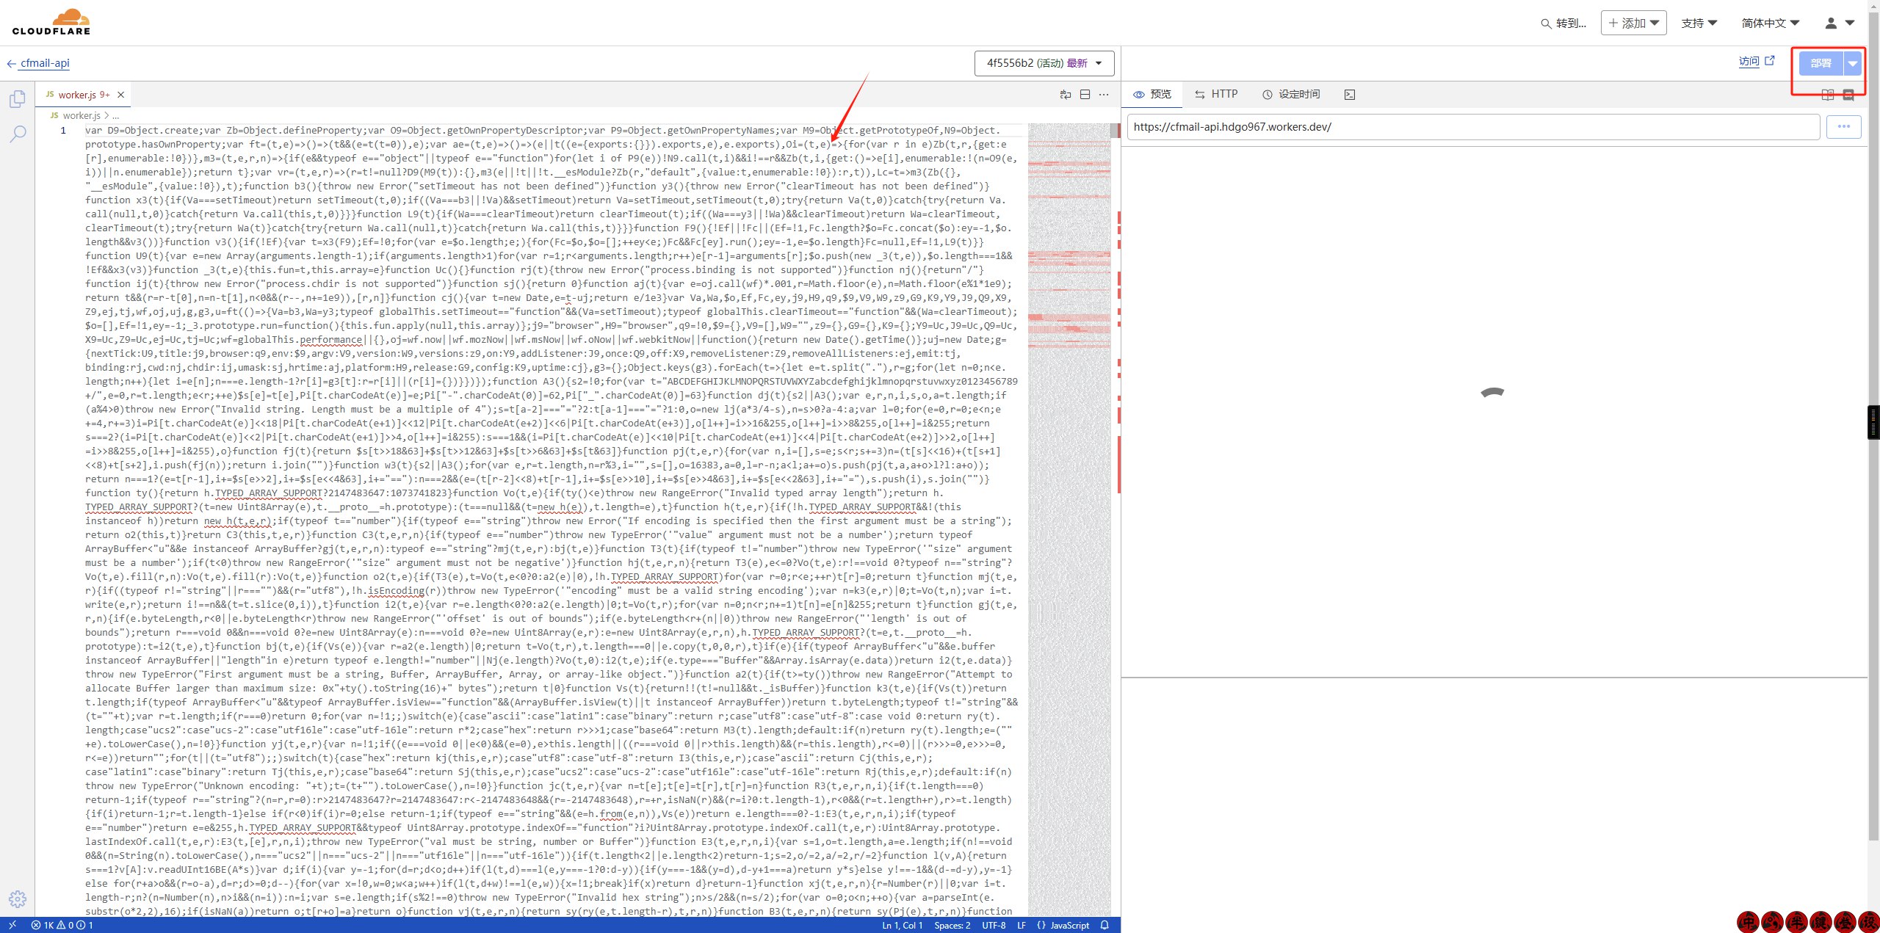Click the clock icon on schedule tab
This screenshot has width=1880, height=933.
click(1268, 95)
